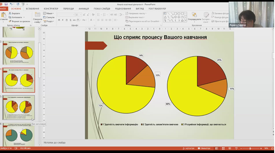Click the Примітки comments button

point(204,148)
